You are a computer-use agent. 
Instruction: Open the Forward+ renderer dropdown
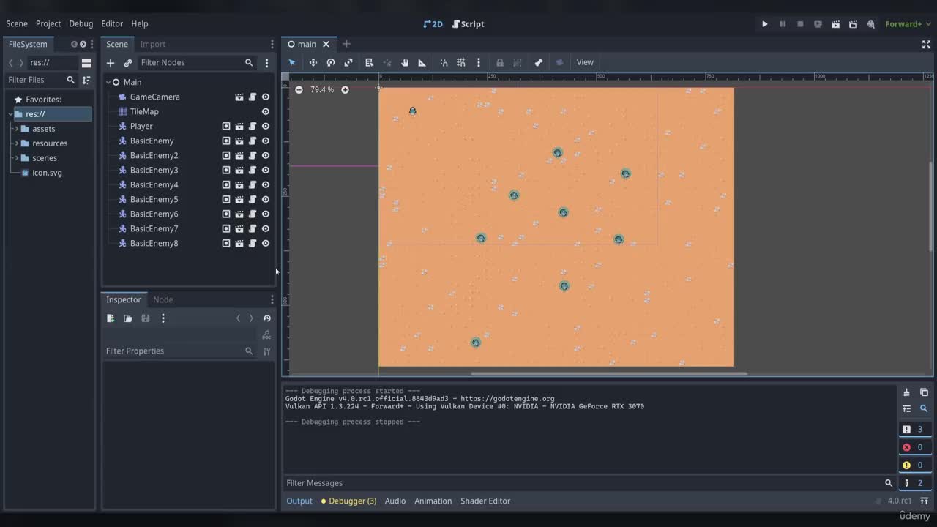(x=908, y=24)
